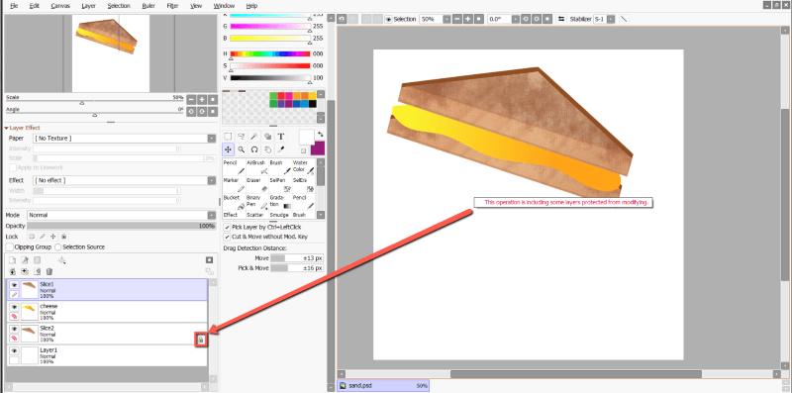Viewport: 792px width, 393px height.
Task: Adjust the layer Opacity slider
Action: 122,226
